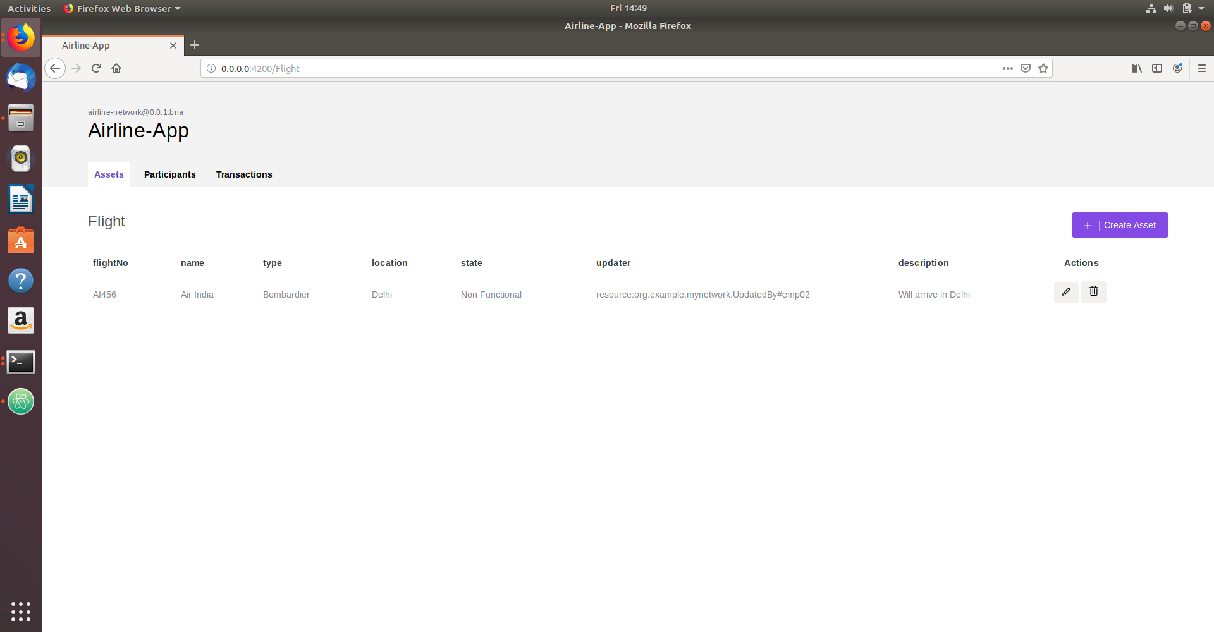Open the page actions menu
Screen dimensions: 1214x632
tap(1007, 68)
